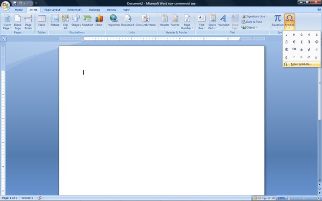Viewport: 322px width, 201px height.
Task: Insert an Object
Action: click(249, 27)
